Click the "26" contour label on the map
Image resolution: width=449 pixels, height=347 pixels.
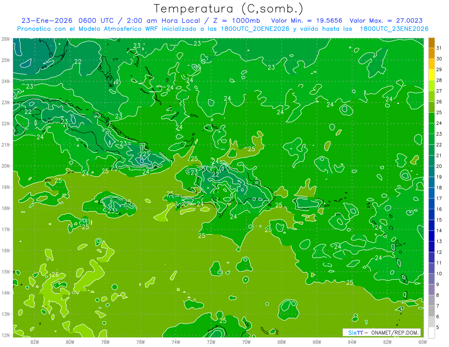click(55, 274)
